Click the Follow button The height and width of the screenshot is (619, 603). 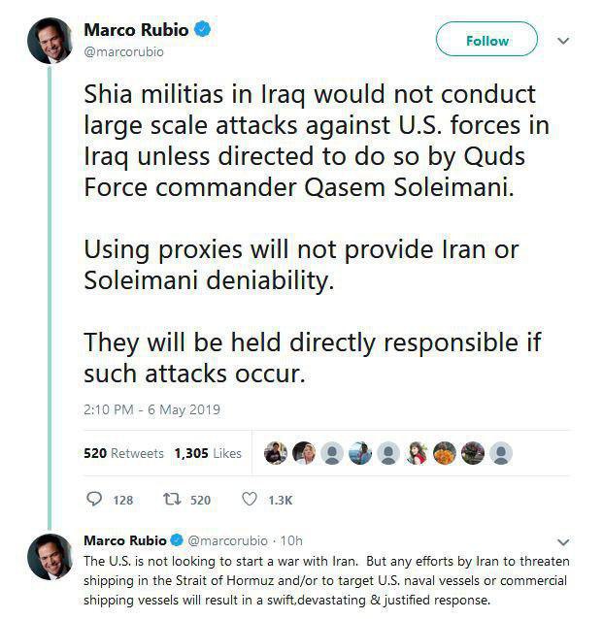tap(486, 41)
